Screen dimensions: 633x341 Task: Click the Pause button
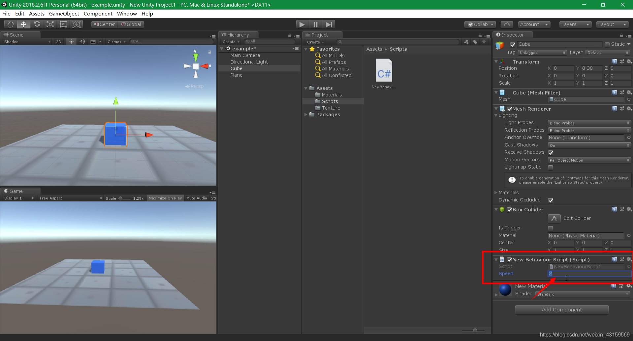[x=316, y=24]
